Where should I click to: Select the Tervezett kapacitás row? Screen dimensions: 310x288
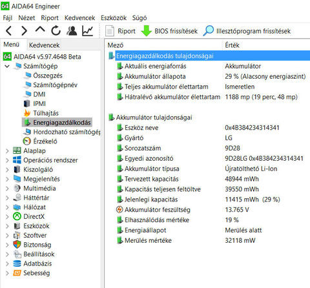151,179
